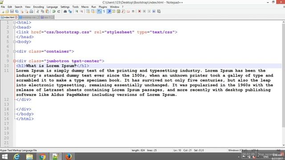The height and width of the screenshot is (160, 285).
Task: Click the Close All toolbar icon
Action: click(27, 12)
